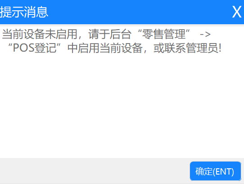Click the 请于后台 words in first line
244x184 pixels.
click(x=109, y=34)
